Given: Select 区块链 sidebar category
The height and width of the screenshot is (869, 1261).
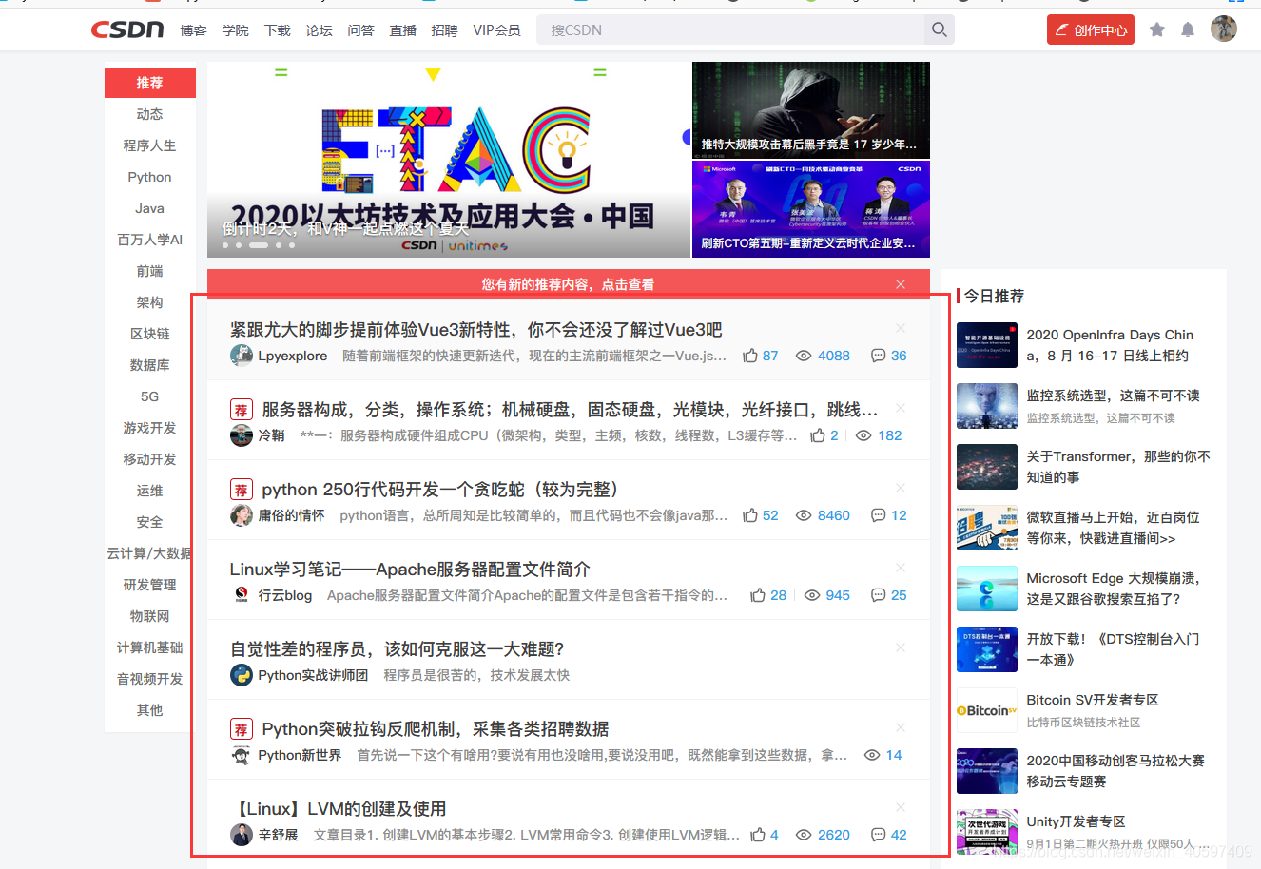Looking at the screenshot, I should 150,334.
